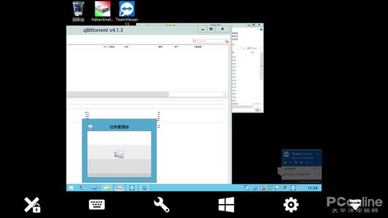
Task: Tap the Windows logo button in bottom toolbar
Action: coord(226,205)
